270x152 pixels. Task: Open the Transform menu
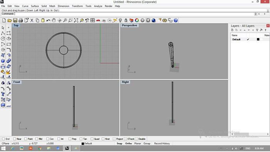[77, 6]
